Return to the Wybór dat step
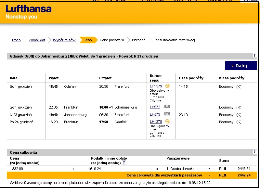The width and height of the screenshot is (260, 195). point(37,40)
